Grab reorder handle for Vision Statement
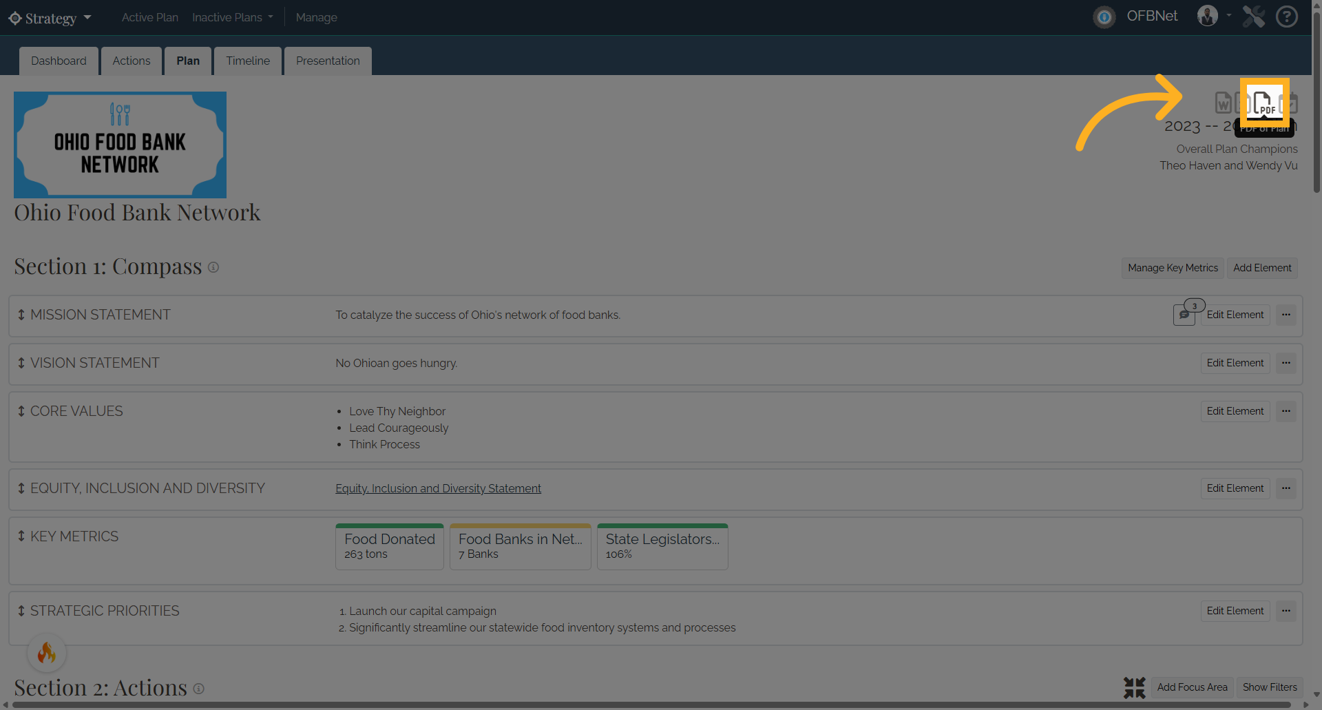 21,363
